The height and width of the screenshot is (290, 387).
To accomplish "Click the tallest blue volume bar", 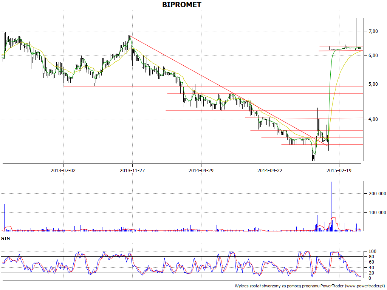I will (x=329, y=206).
